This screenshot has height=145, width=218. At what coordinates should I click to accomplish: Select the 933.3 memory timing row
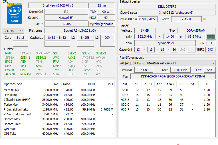tap(167, 100)
